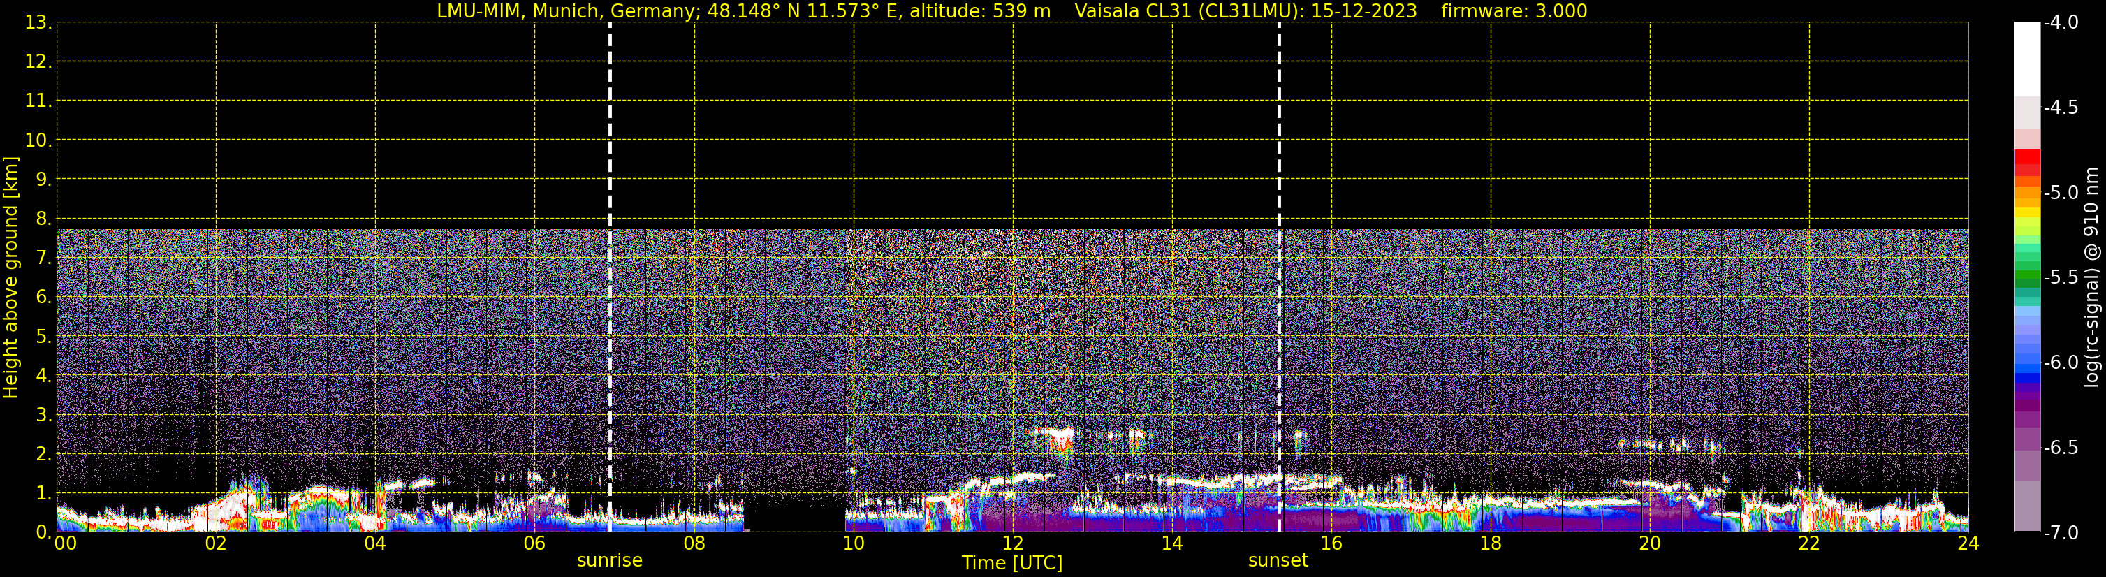Click the time axis tick '14'
The height and width of the screenshot is (577, 2106).
click(1172, 543)
